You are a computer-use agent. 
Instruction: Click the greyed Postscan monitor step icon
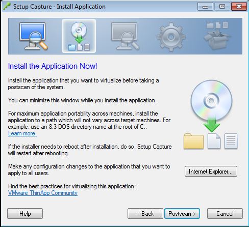(x=125, y=36)
